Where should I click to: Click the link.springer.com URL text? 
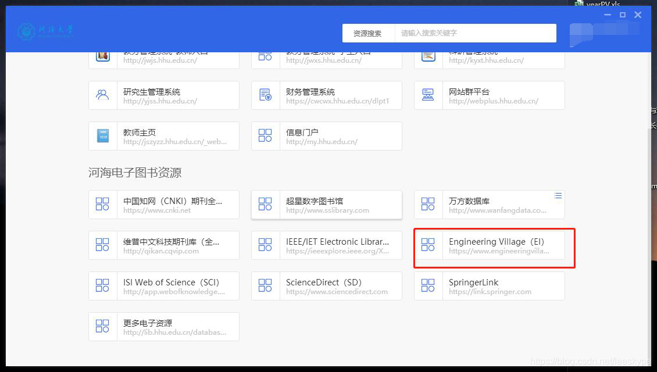[490, 292]
